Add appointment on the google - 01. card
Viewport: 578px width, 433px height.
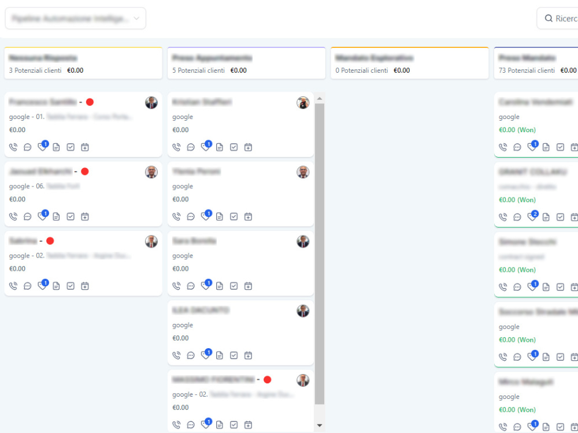click(85, 147)
